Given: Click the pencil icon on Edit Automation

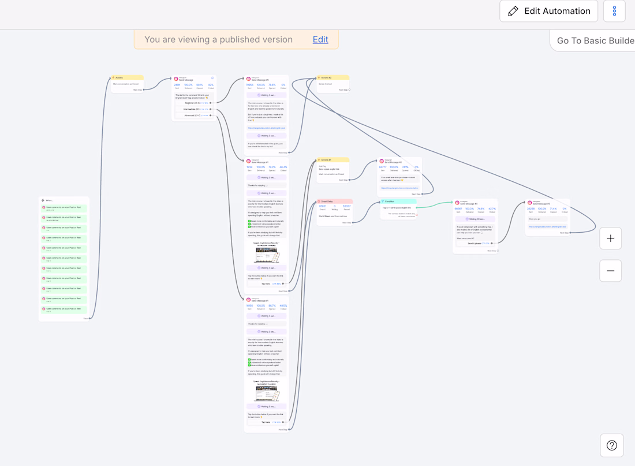Looking at the screenshot, I should click(513, 11).
